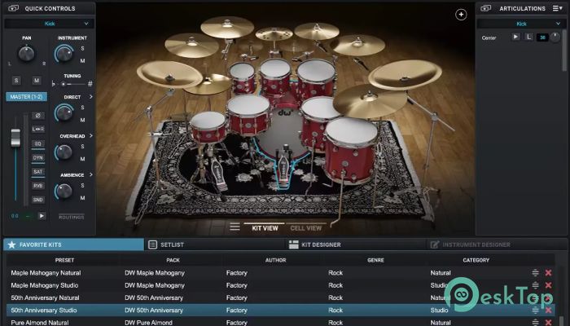Solo the Ambience microphone

[x=82, y=186]
